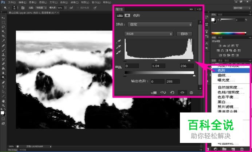
Task: Add a Brightness/Contrast adjustment sun icon
Action: tap(220, 46)
